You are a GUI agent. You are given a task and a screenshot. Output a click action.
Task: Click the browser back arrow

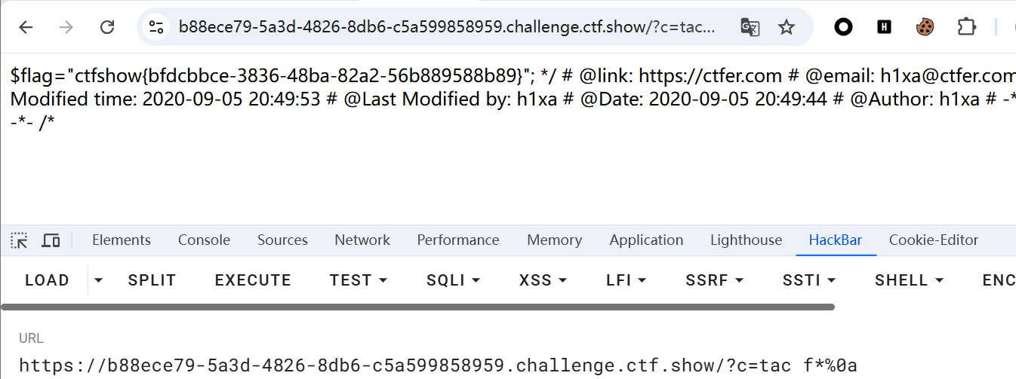point(26,28)
